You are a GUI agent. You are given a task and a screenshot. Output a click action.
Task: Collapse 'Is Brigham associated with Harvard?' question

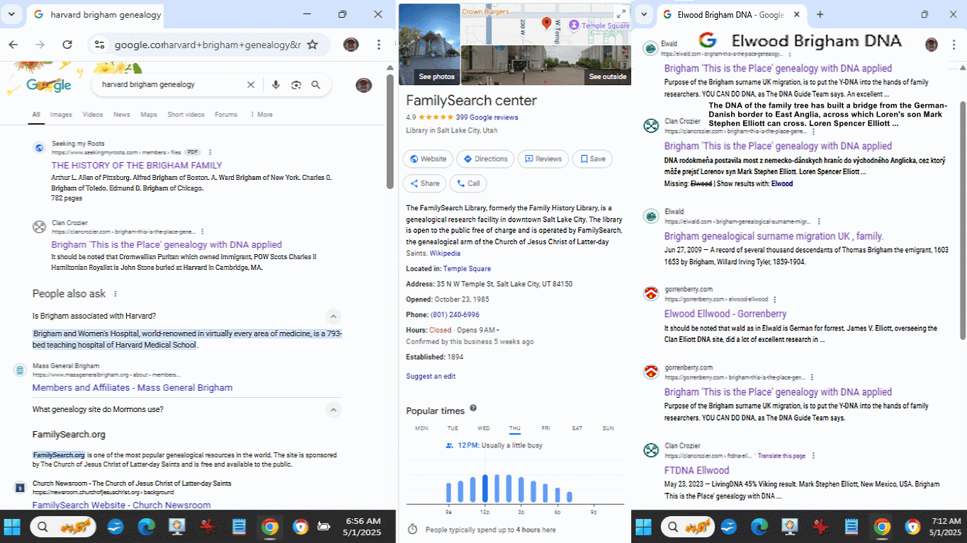333,316
